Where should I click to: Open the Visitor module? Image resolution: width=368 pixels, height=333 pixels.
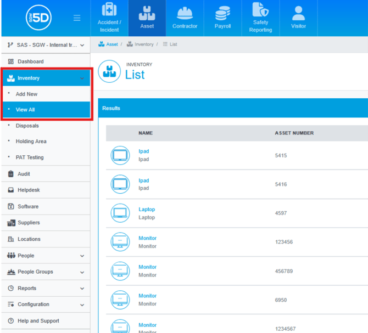tap(298, 18)
